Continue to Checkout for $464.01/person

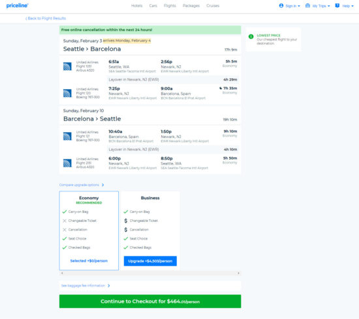(x=150, y=301)
